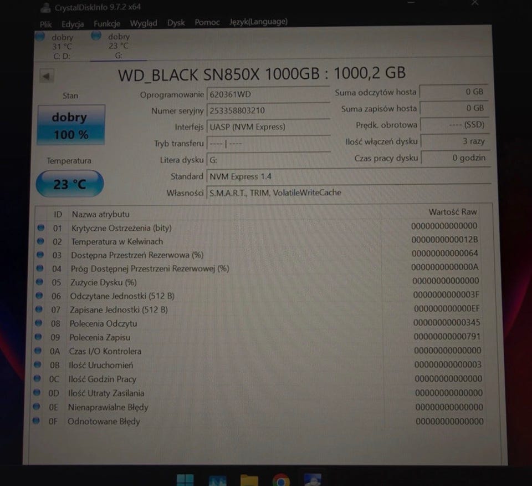Open Google Chrome from the taskbar

click(x=281, y=480)
